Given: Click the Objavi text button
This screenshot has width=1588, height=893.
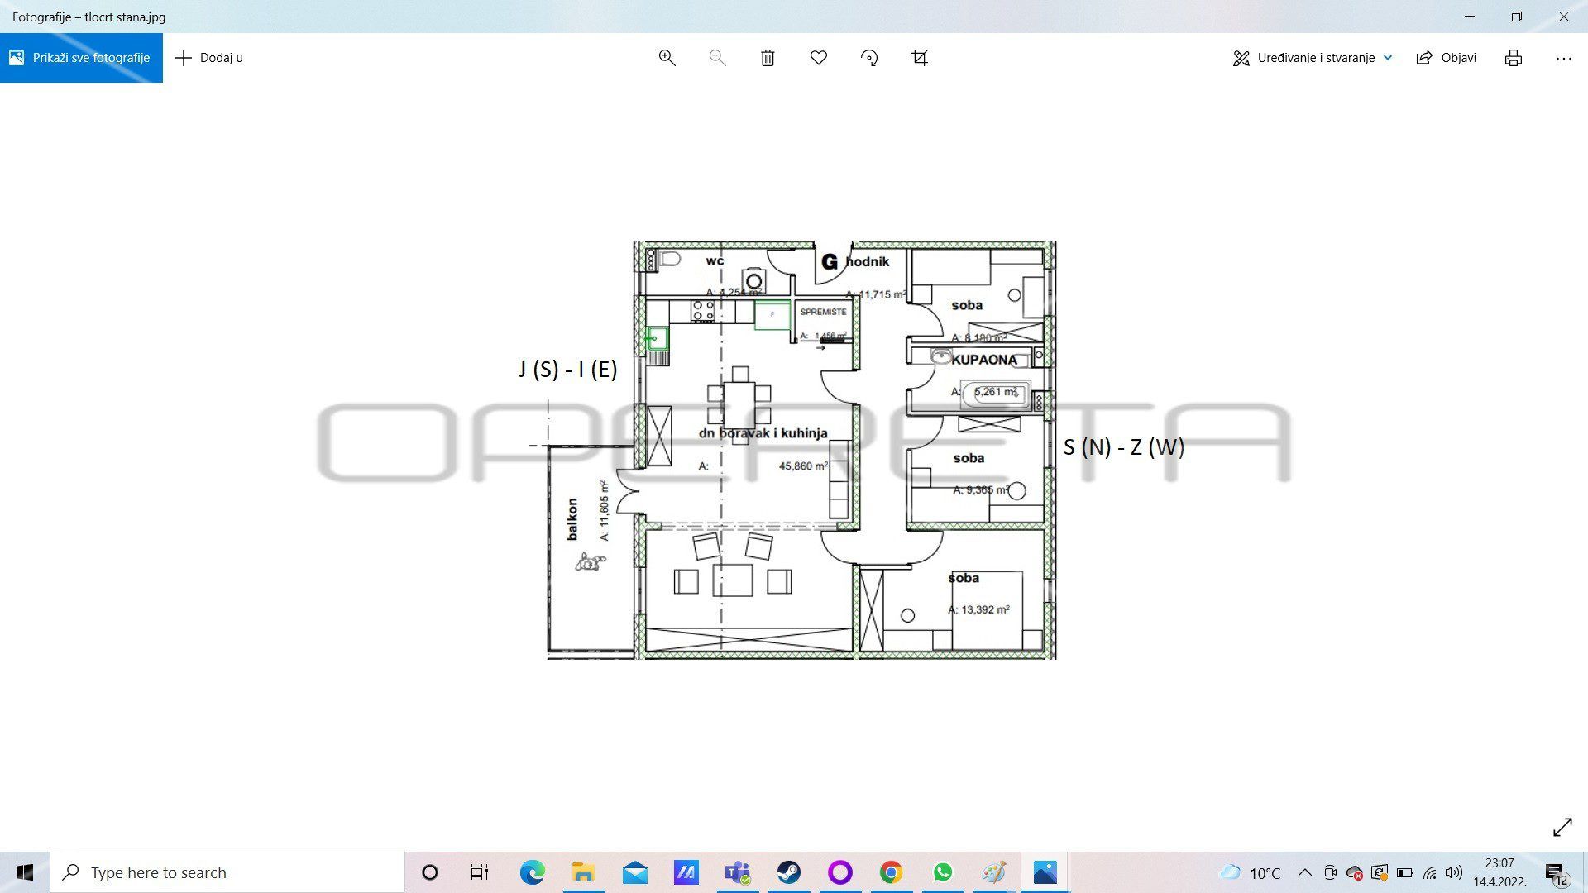Looking at the screenshot, I should [1459, 58].
